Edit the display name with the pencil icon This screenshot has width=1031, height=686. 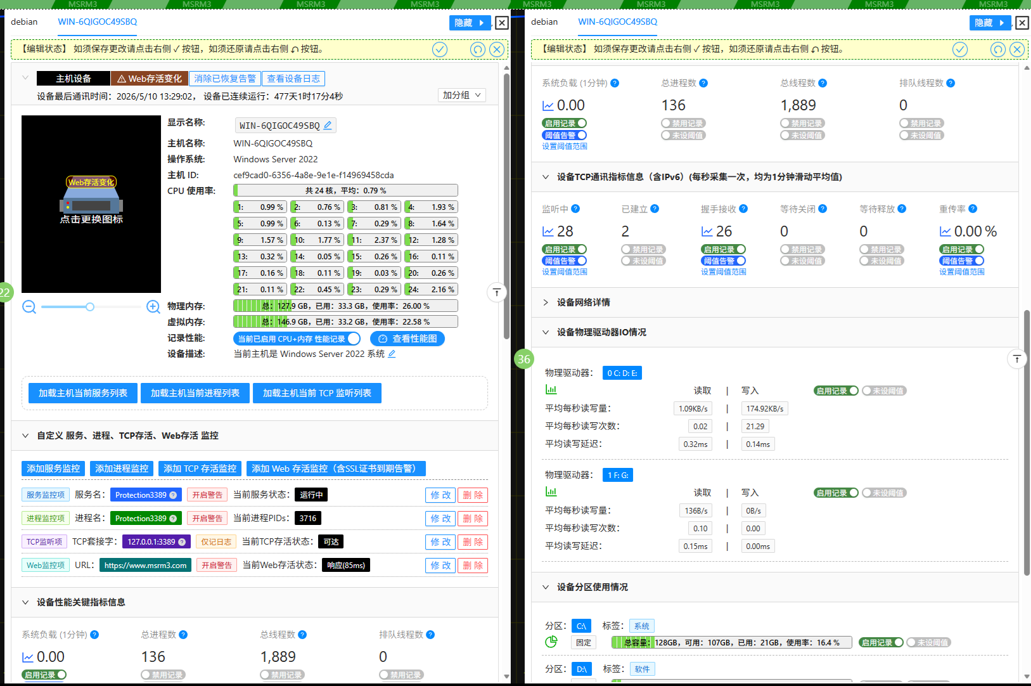click(x=328, y=126)
